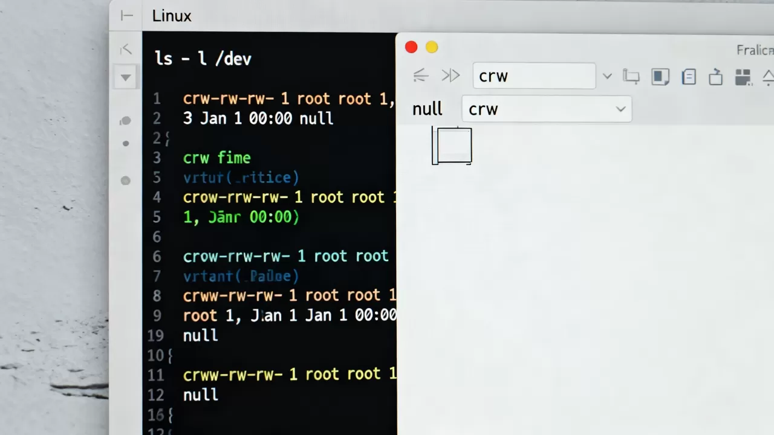Click the dim 'vrtur(.ritice)' line
The image size is (774, 435).
pos(241,178)
